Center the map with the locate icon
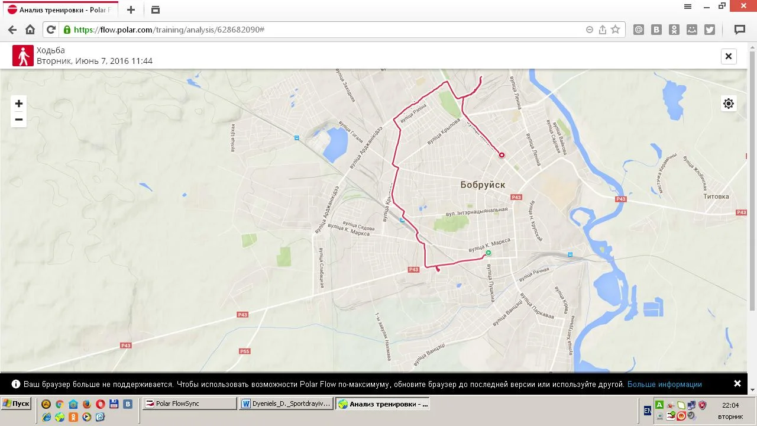Screen dimensions: 757x426 click(x=729, y=104)
